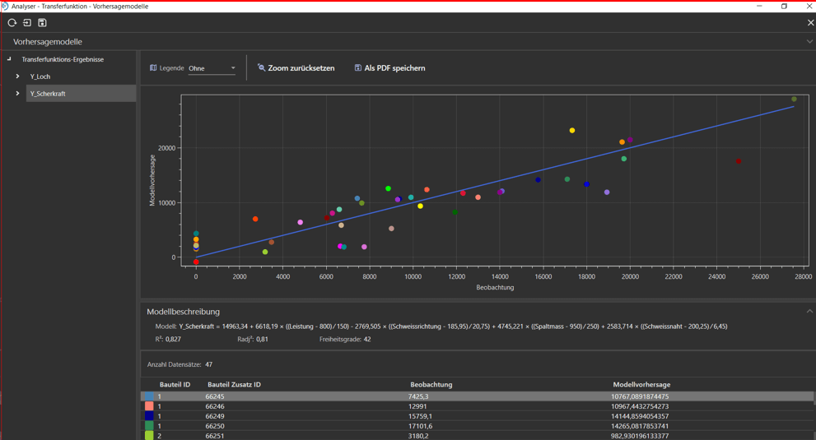Click the Modellbeschreibung heading

pyautogui.click(x=183, y=312)
